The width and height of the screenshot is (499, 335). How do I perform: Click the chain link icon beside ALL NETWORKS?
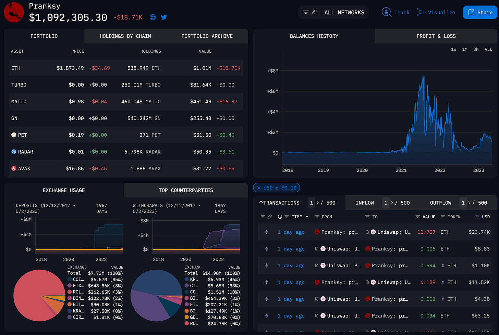pos(314,12)
